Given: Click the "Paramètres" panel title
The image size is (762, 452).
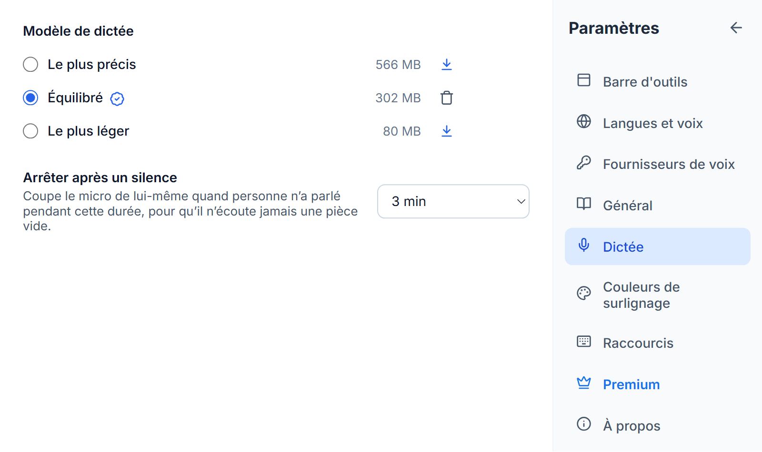Looking at the screenshot, I should click(614, 28).
